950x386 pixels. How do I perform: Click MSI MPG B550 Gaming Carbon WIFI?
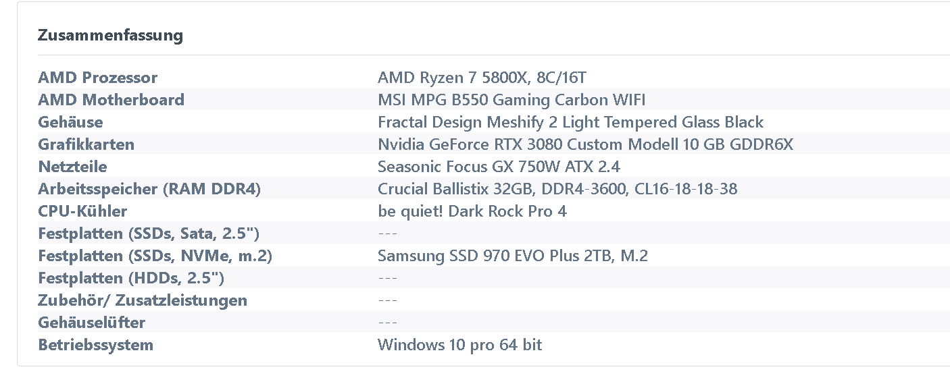coord(511,100)
